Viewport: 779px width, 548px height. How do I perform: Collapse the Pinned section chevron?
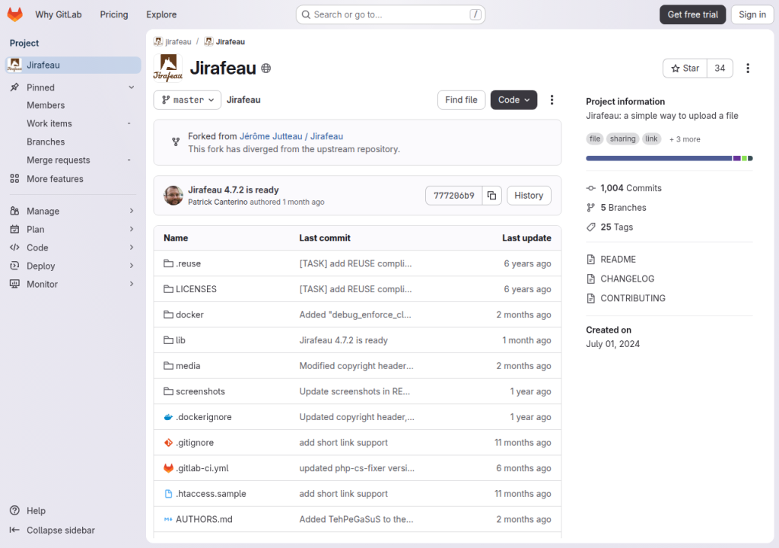tap(131, 88)
